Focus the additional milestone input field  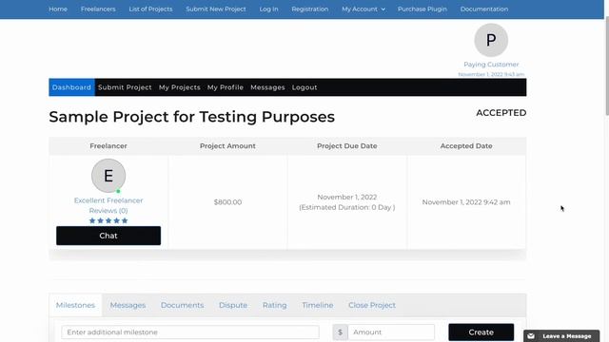pyautogui.click(x=190, y=332)
